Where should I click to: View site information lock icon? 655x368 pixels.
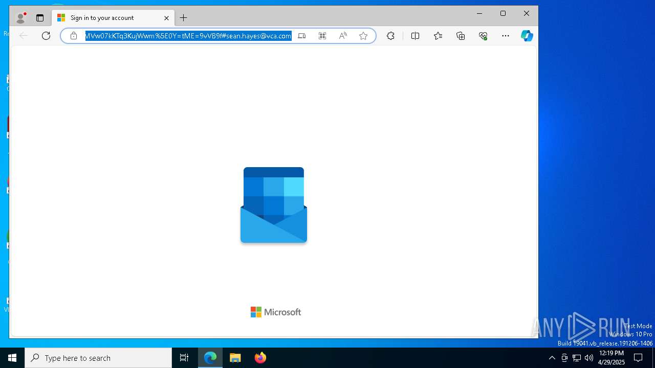click(74, 36)
